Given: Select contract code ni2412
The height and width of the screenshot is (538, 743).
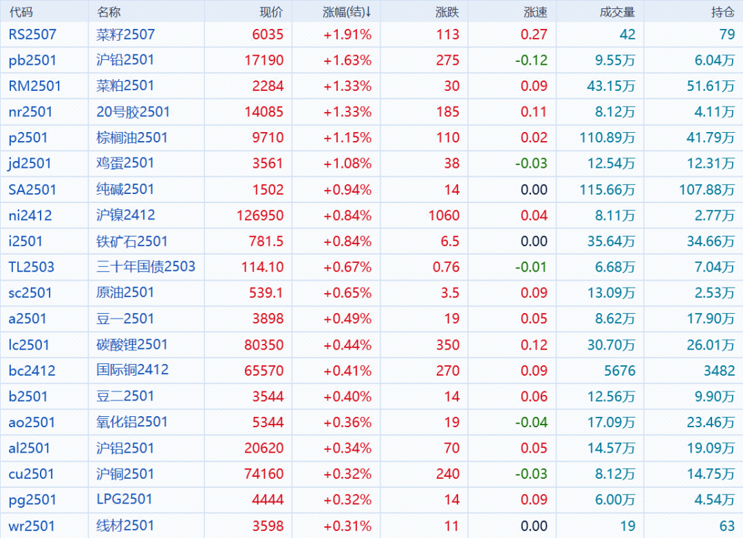Looking at the screenshot, I should (30, 215).
